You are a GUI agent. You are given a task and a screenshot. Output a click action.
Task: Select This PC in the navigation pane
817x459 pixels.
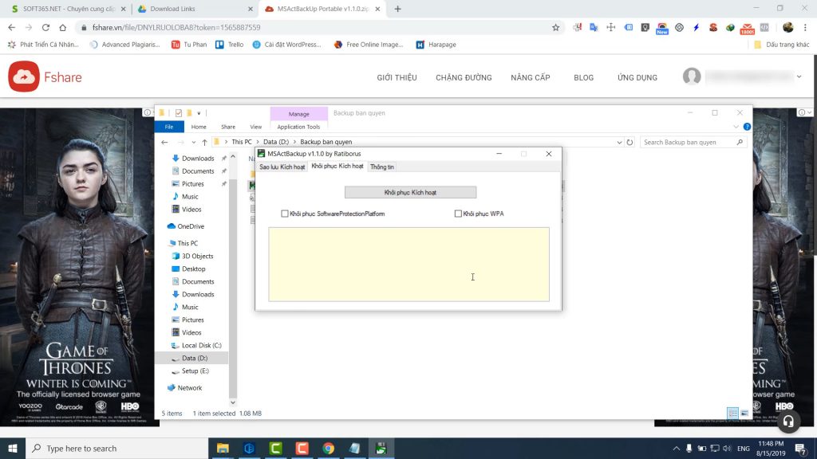click(187, 243)
